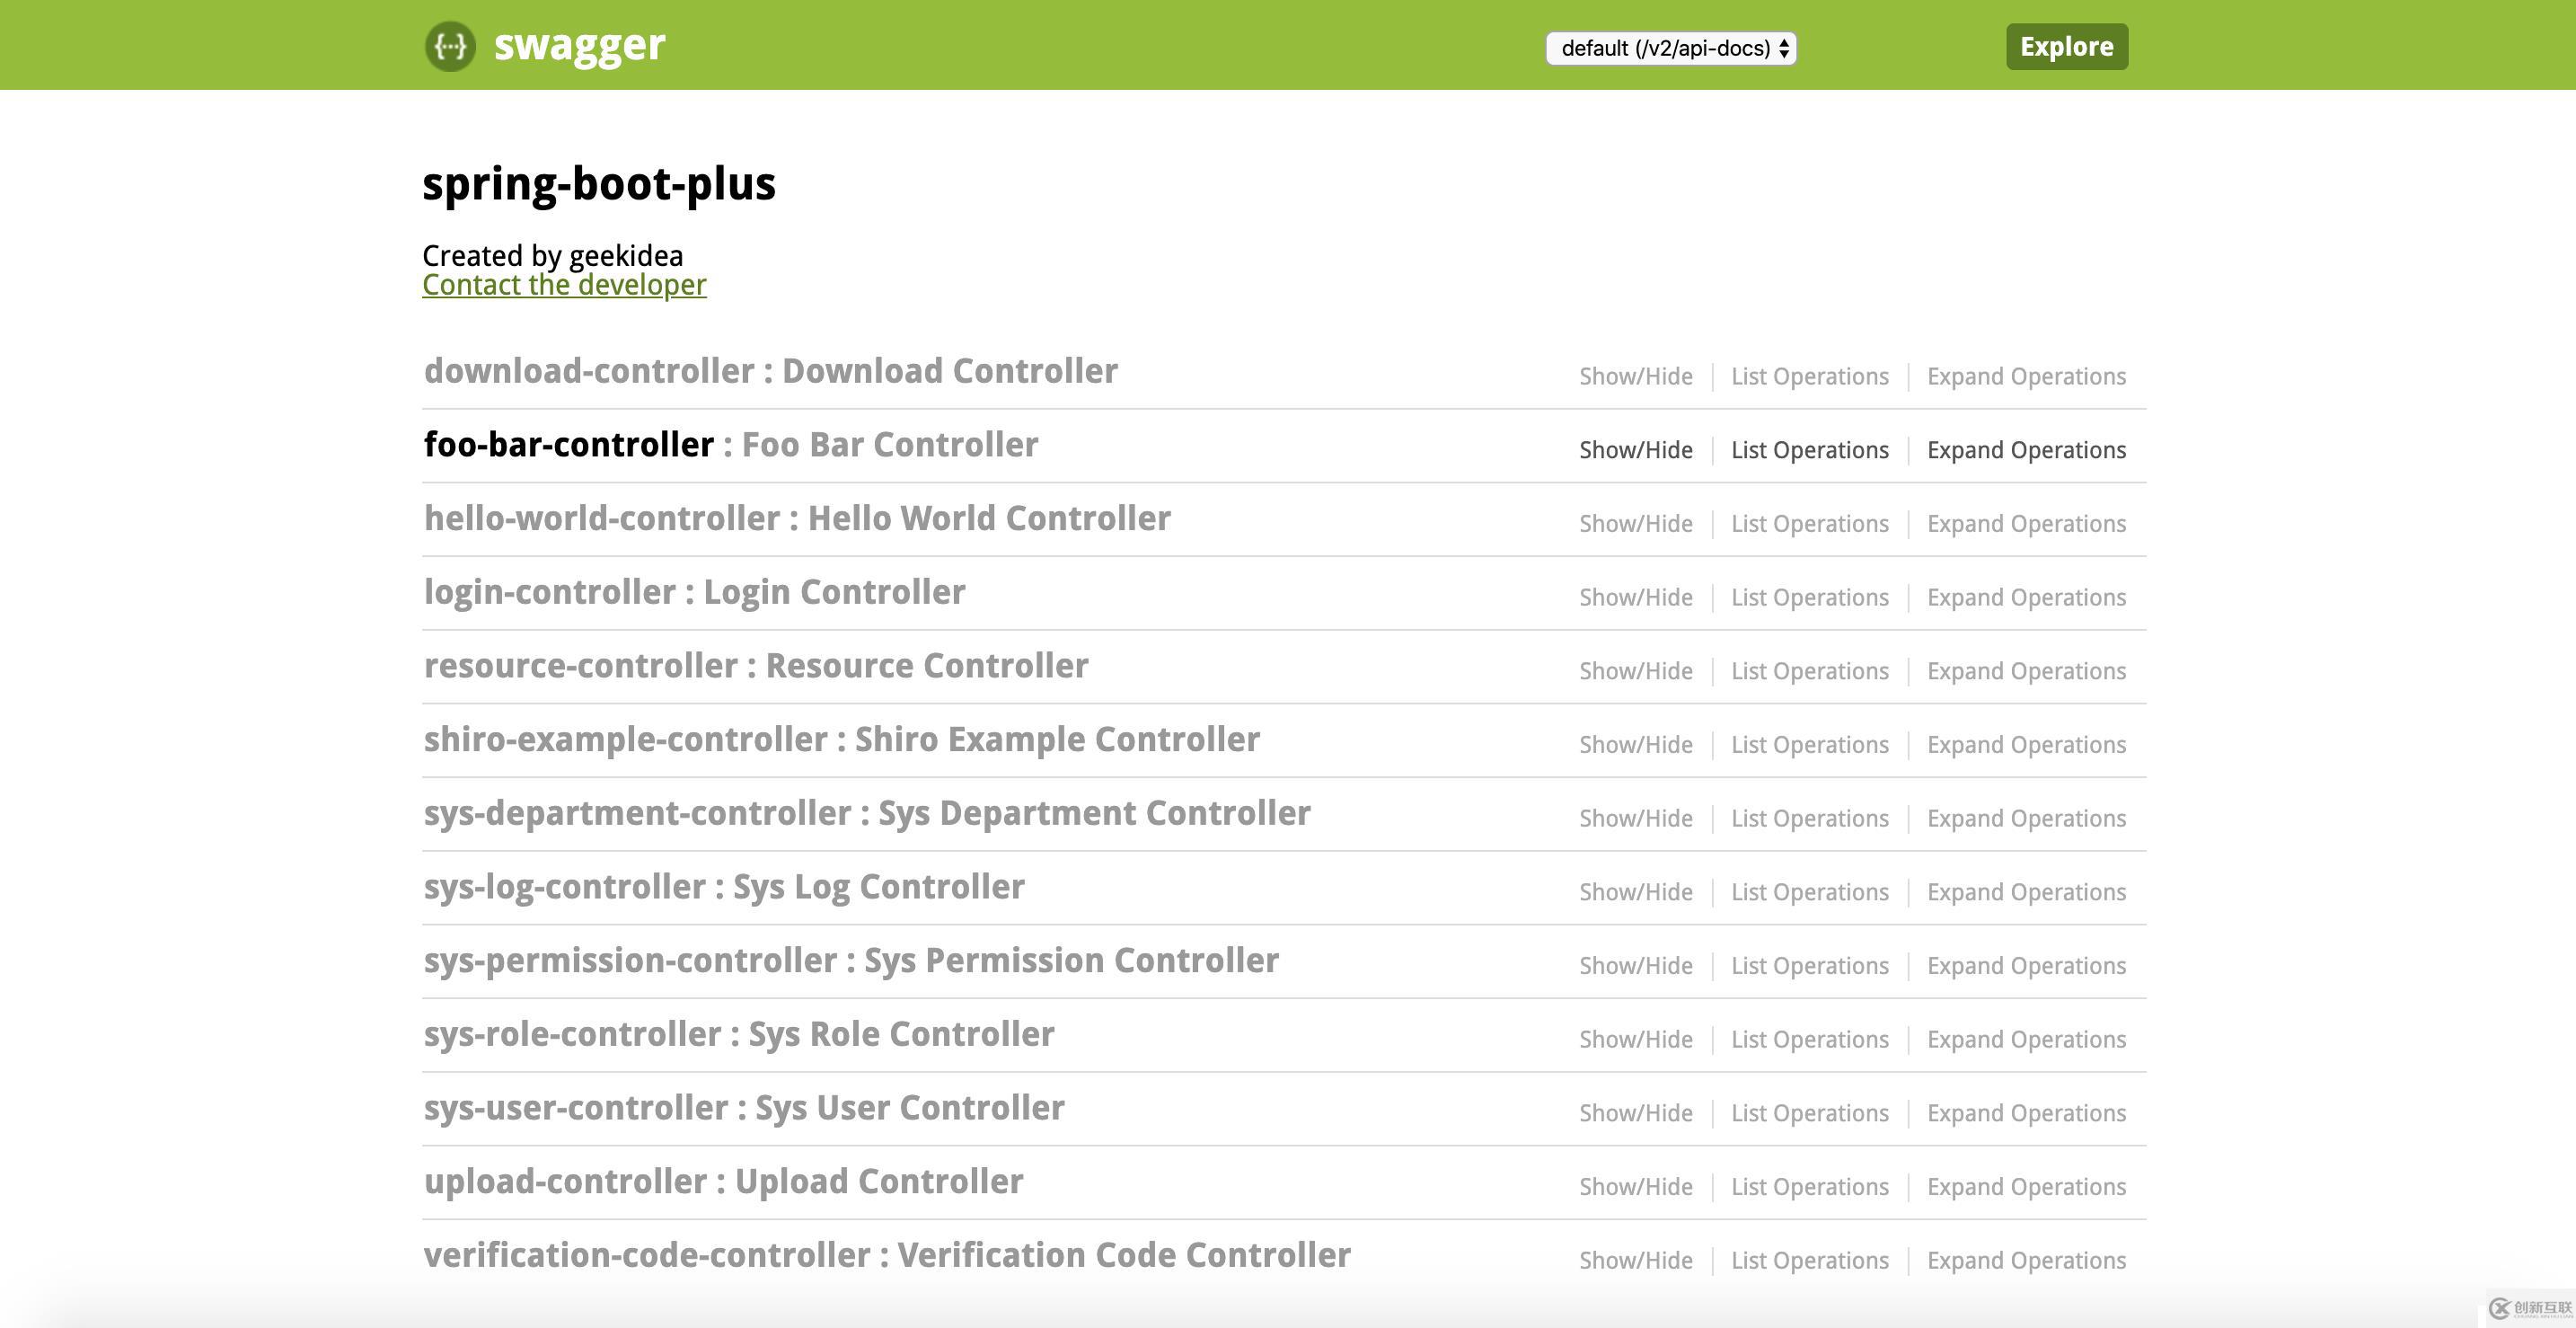Expand Operations for sys-department-controller
The height and width of the screenshot is (1328, 2576).
(2026, 819)
